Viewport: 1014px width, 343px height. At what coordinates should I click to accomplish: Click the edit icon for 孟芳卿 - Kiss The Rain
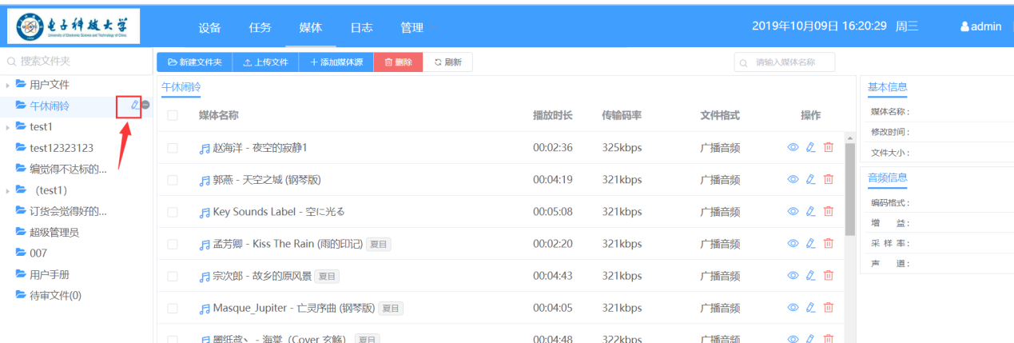pos(810,243)
